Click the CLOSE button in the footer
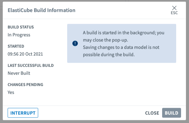Image resolution: width=189 pixels, height=123 pixels. point(152,113)
